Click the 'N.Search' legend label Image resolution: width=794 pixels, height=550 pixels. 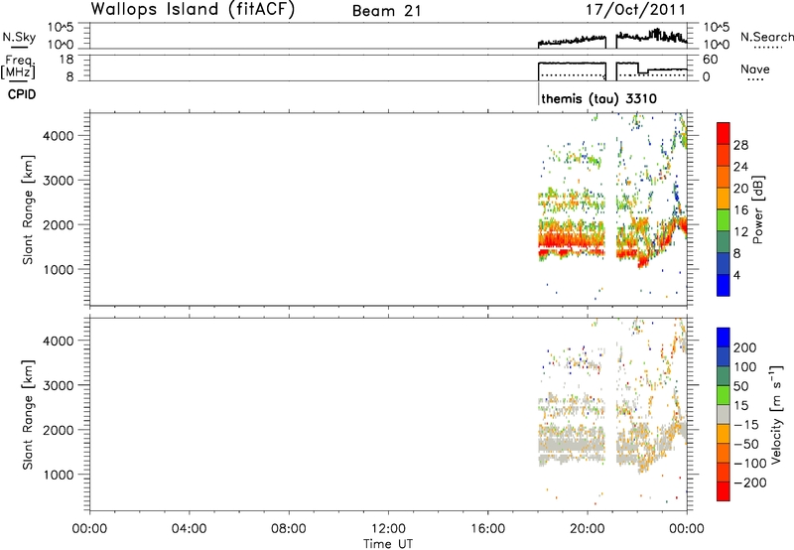766,37
